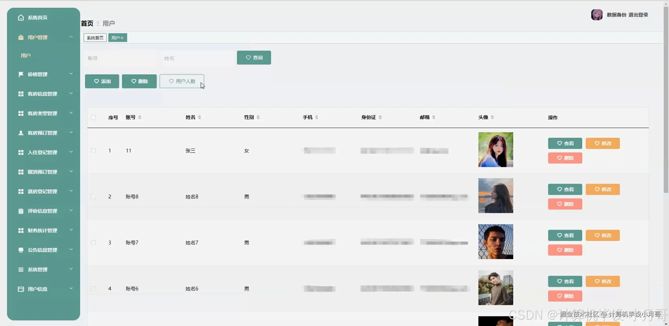Viewport: 669px width, 326px height.
Task: Expand the 入住登记管理 menu chevron
Action: pyautogui.click(x=71, y=152)
